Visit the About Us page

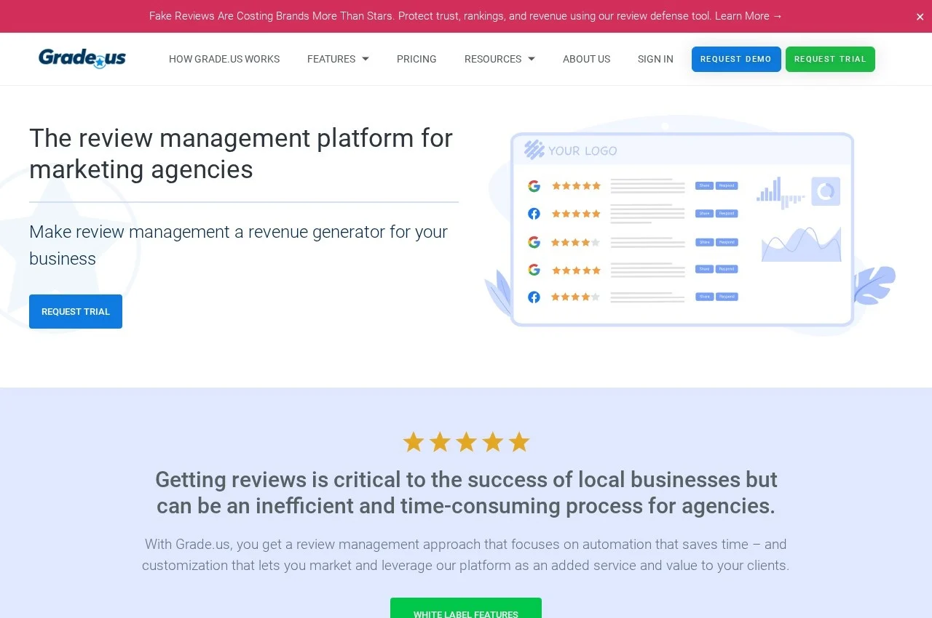point(586,59)
